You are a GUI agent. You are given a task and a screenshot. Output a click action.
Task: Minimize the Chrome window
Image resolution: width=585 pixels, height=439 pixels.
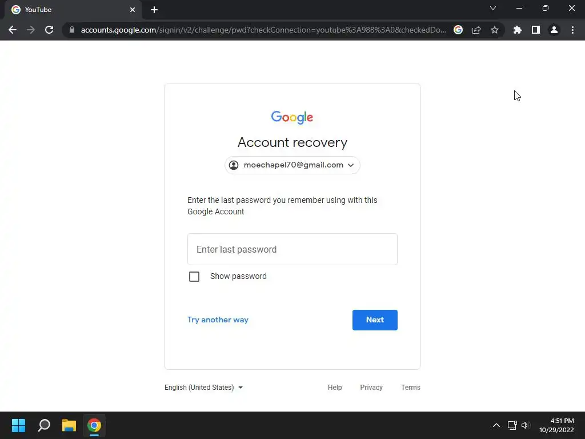click(x=519, y=8)
